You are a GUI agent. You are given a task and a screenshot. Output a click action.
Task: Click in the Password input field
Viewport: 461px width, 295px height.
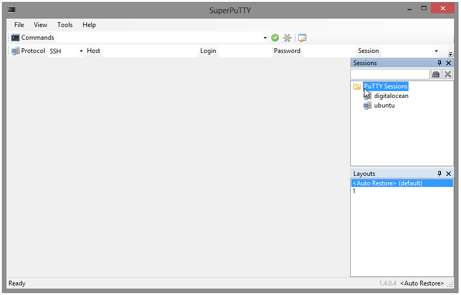coord(329,51)
